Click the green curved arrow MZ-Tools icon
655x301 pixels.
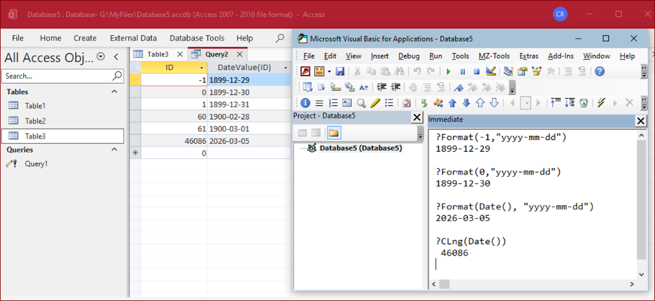[424, 102]
